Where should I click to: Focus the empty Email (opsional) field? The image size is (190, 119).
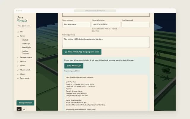(x=136, y=24)
